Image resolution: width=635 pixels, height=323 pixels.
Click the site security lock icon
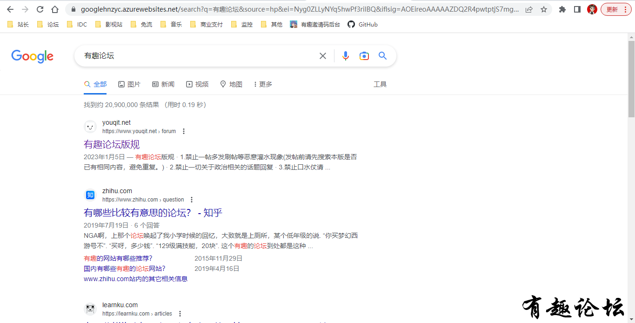(73, 9)
